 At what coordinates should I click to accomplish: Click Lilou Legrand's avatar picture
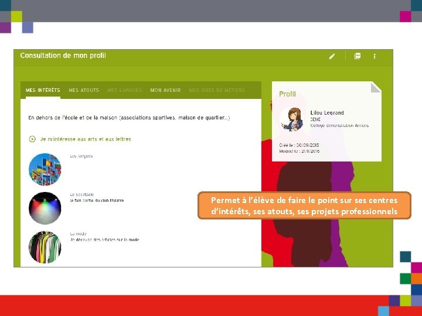pos(293,119)
